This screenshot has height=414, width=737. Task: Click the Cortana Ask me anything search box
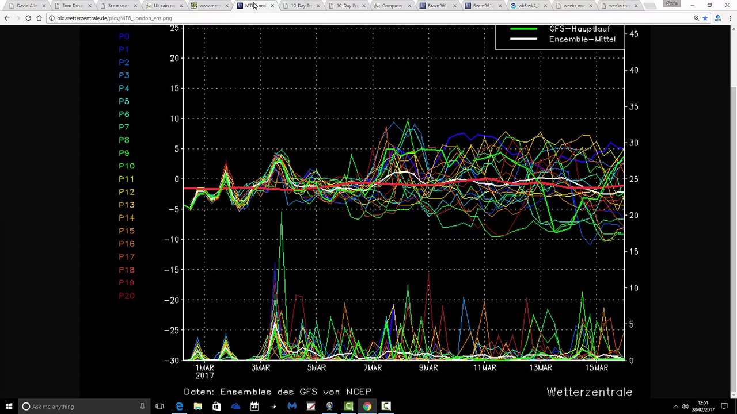tap(83, 407)
